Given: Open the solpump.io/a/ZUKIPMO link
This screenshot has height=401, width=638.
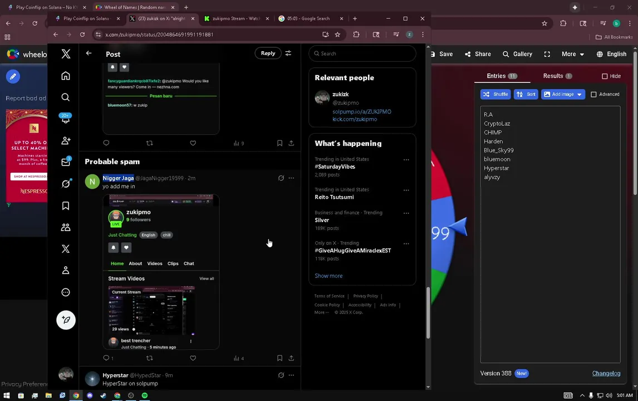Looking at the screenshot, I should [362, 111].
